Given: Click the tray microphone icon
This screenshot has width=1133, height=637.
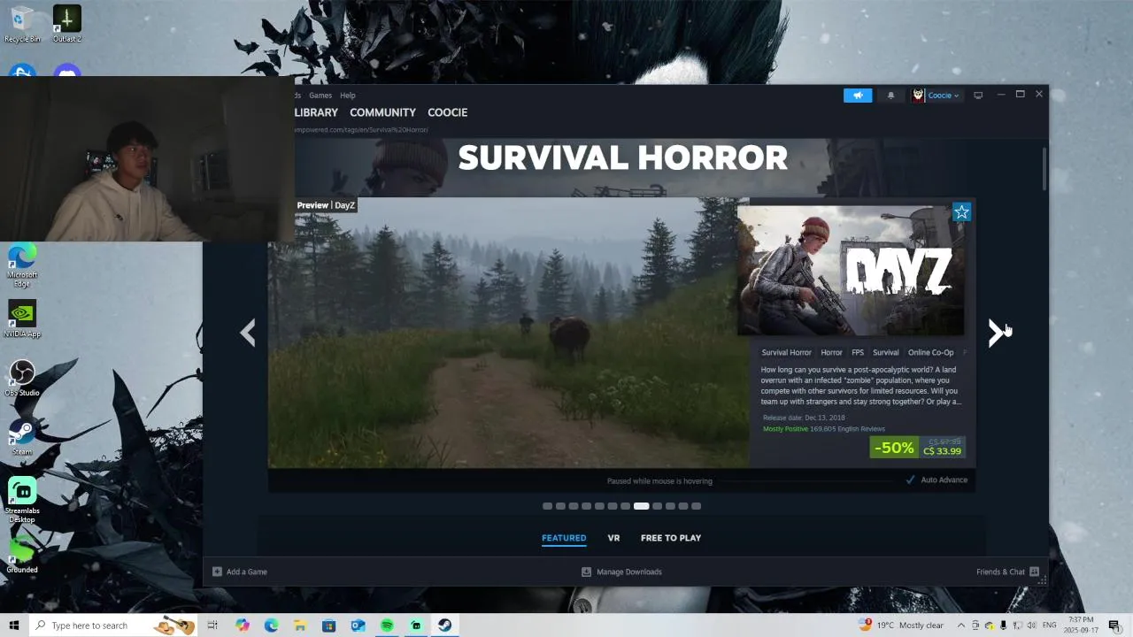Looking at the screenshot, I should tap(1003, 625).
